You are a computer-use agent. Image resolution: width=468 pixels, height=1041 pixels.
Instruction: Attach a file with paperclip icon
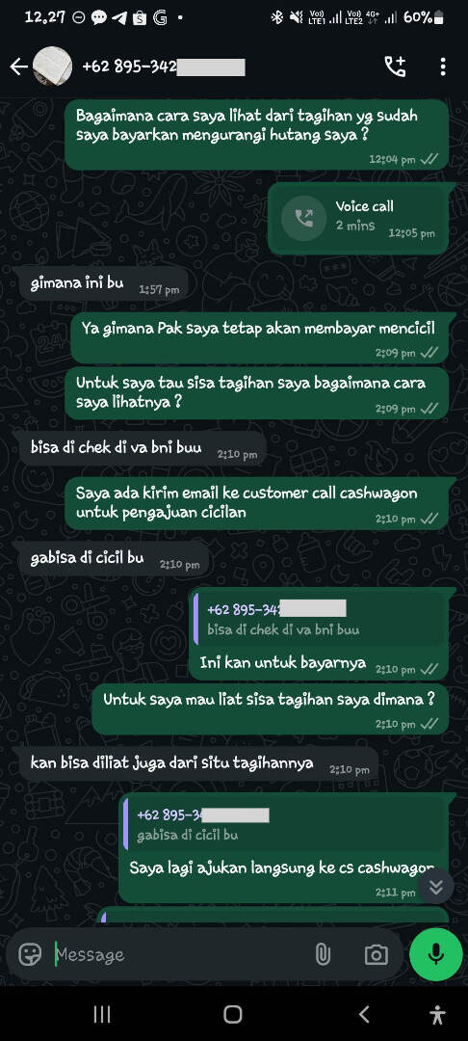323,954
